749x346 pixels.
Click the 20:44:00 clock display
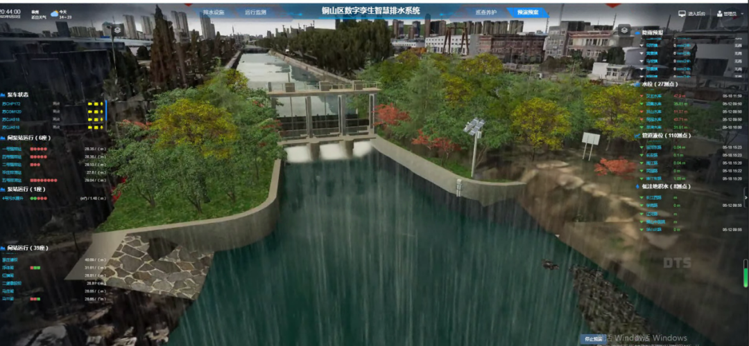tap(10, 11)
